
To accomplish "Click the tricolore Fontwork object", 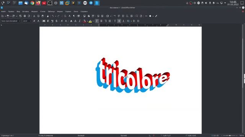I will click(132, 76).
